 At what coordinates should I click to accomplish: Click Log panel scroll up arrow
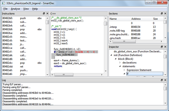tap(165, 85)
